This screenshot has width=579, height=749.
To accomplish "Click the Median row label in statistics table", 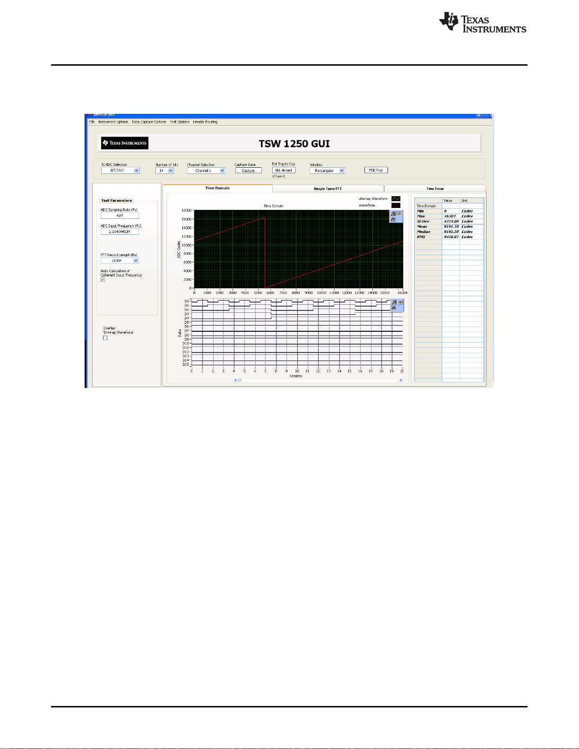I will point(428,232).
